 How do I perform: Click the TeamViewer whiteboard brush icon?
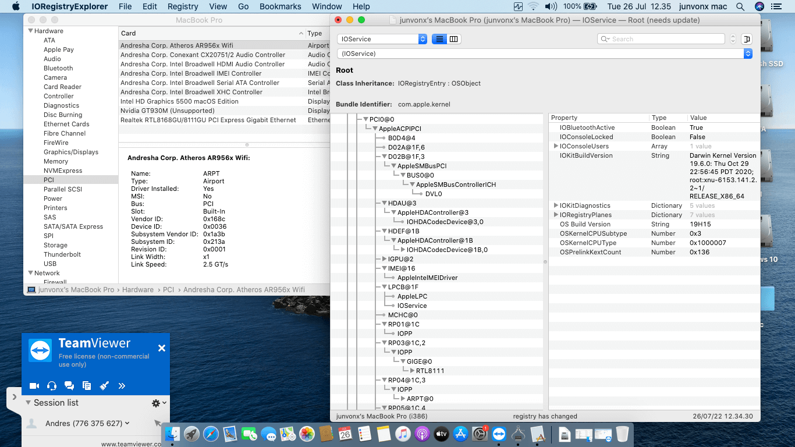pos(104,385)
